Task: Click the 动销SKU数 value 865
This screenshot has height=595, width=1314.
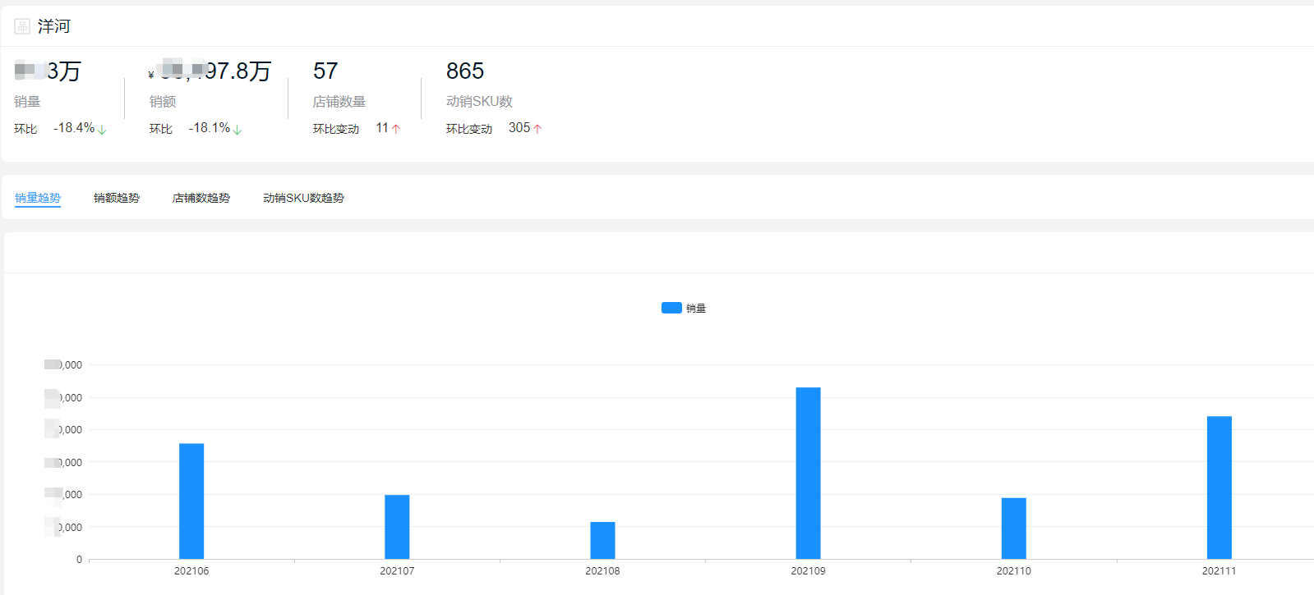Action: click(465, 71)
